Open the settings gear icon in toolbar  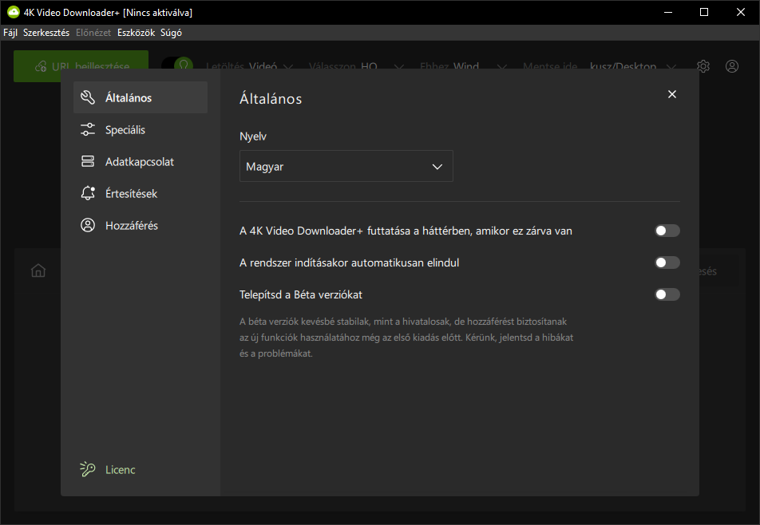tap(703, 66)
